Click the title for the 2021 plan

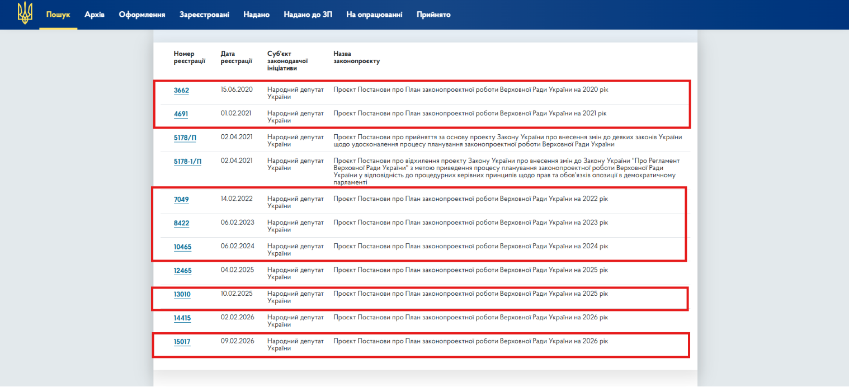(470, 113)
